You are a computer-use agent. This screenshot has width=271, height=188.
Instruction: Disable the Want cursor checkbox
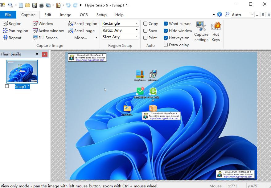click(166, 24)
